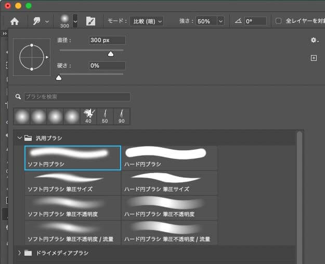Viewport: 325px width, 264px height.
Task: Click the 直径 diameter slider handle
Action: [111, 54]
